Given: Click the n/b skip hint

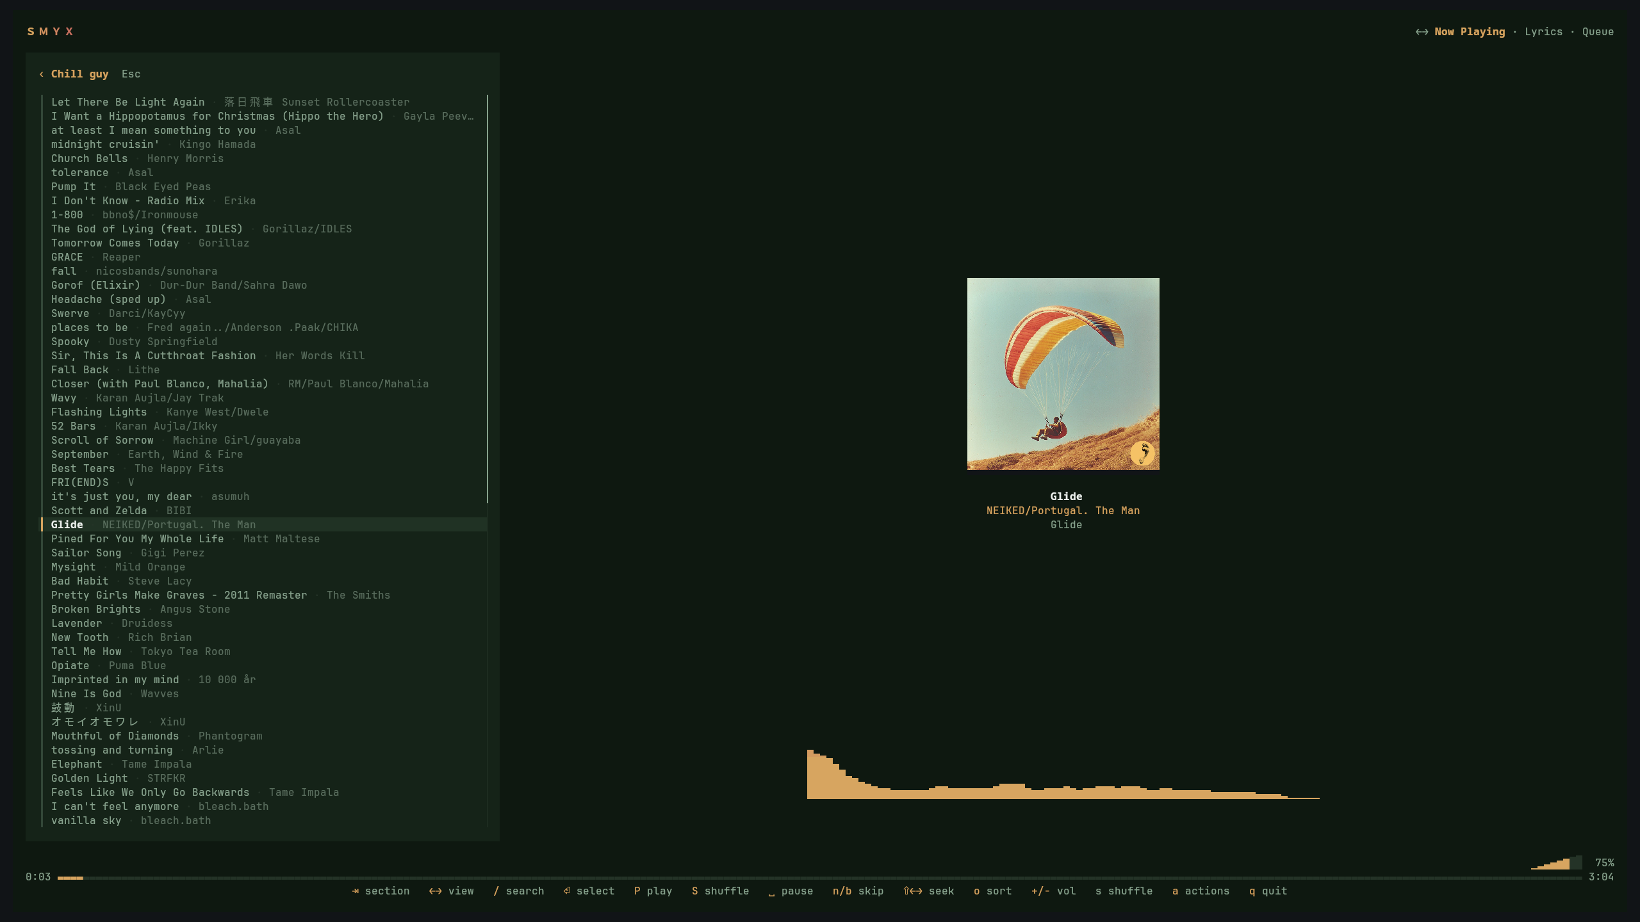Looking at the screenshot, I should coord(858,891).
